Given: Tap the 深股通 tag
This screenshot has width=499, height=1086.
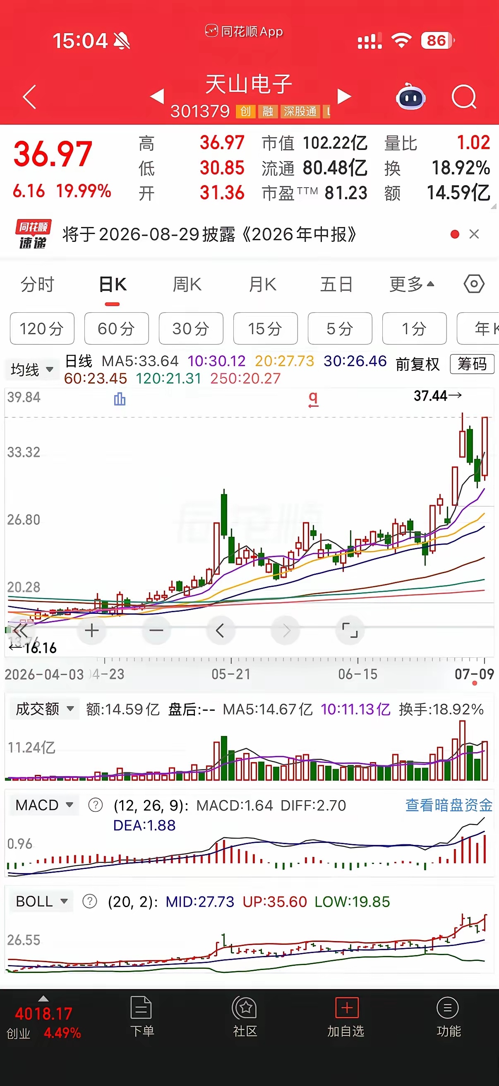Looking at the screenshot, I should (x=300, y=112).
